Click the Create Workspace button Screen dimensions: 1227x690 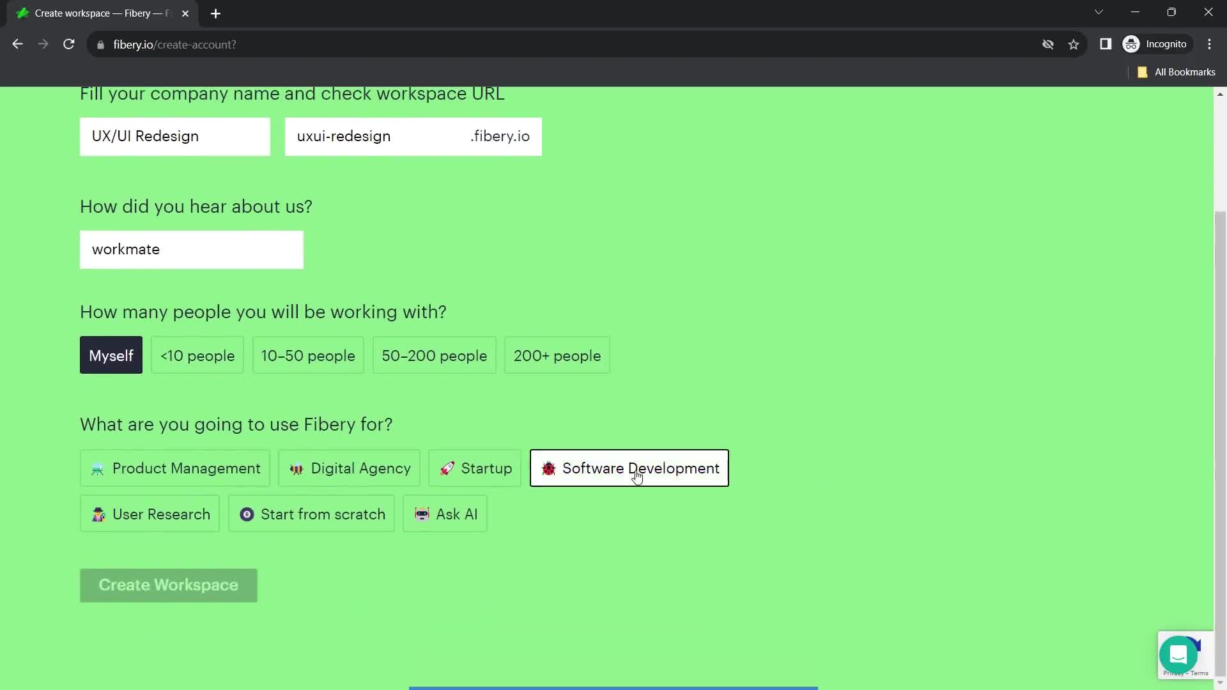pyautogui.click(x=167, y=585)
